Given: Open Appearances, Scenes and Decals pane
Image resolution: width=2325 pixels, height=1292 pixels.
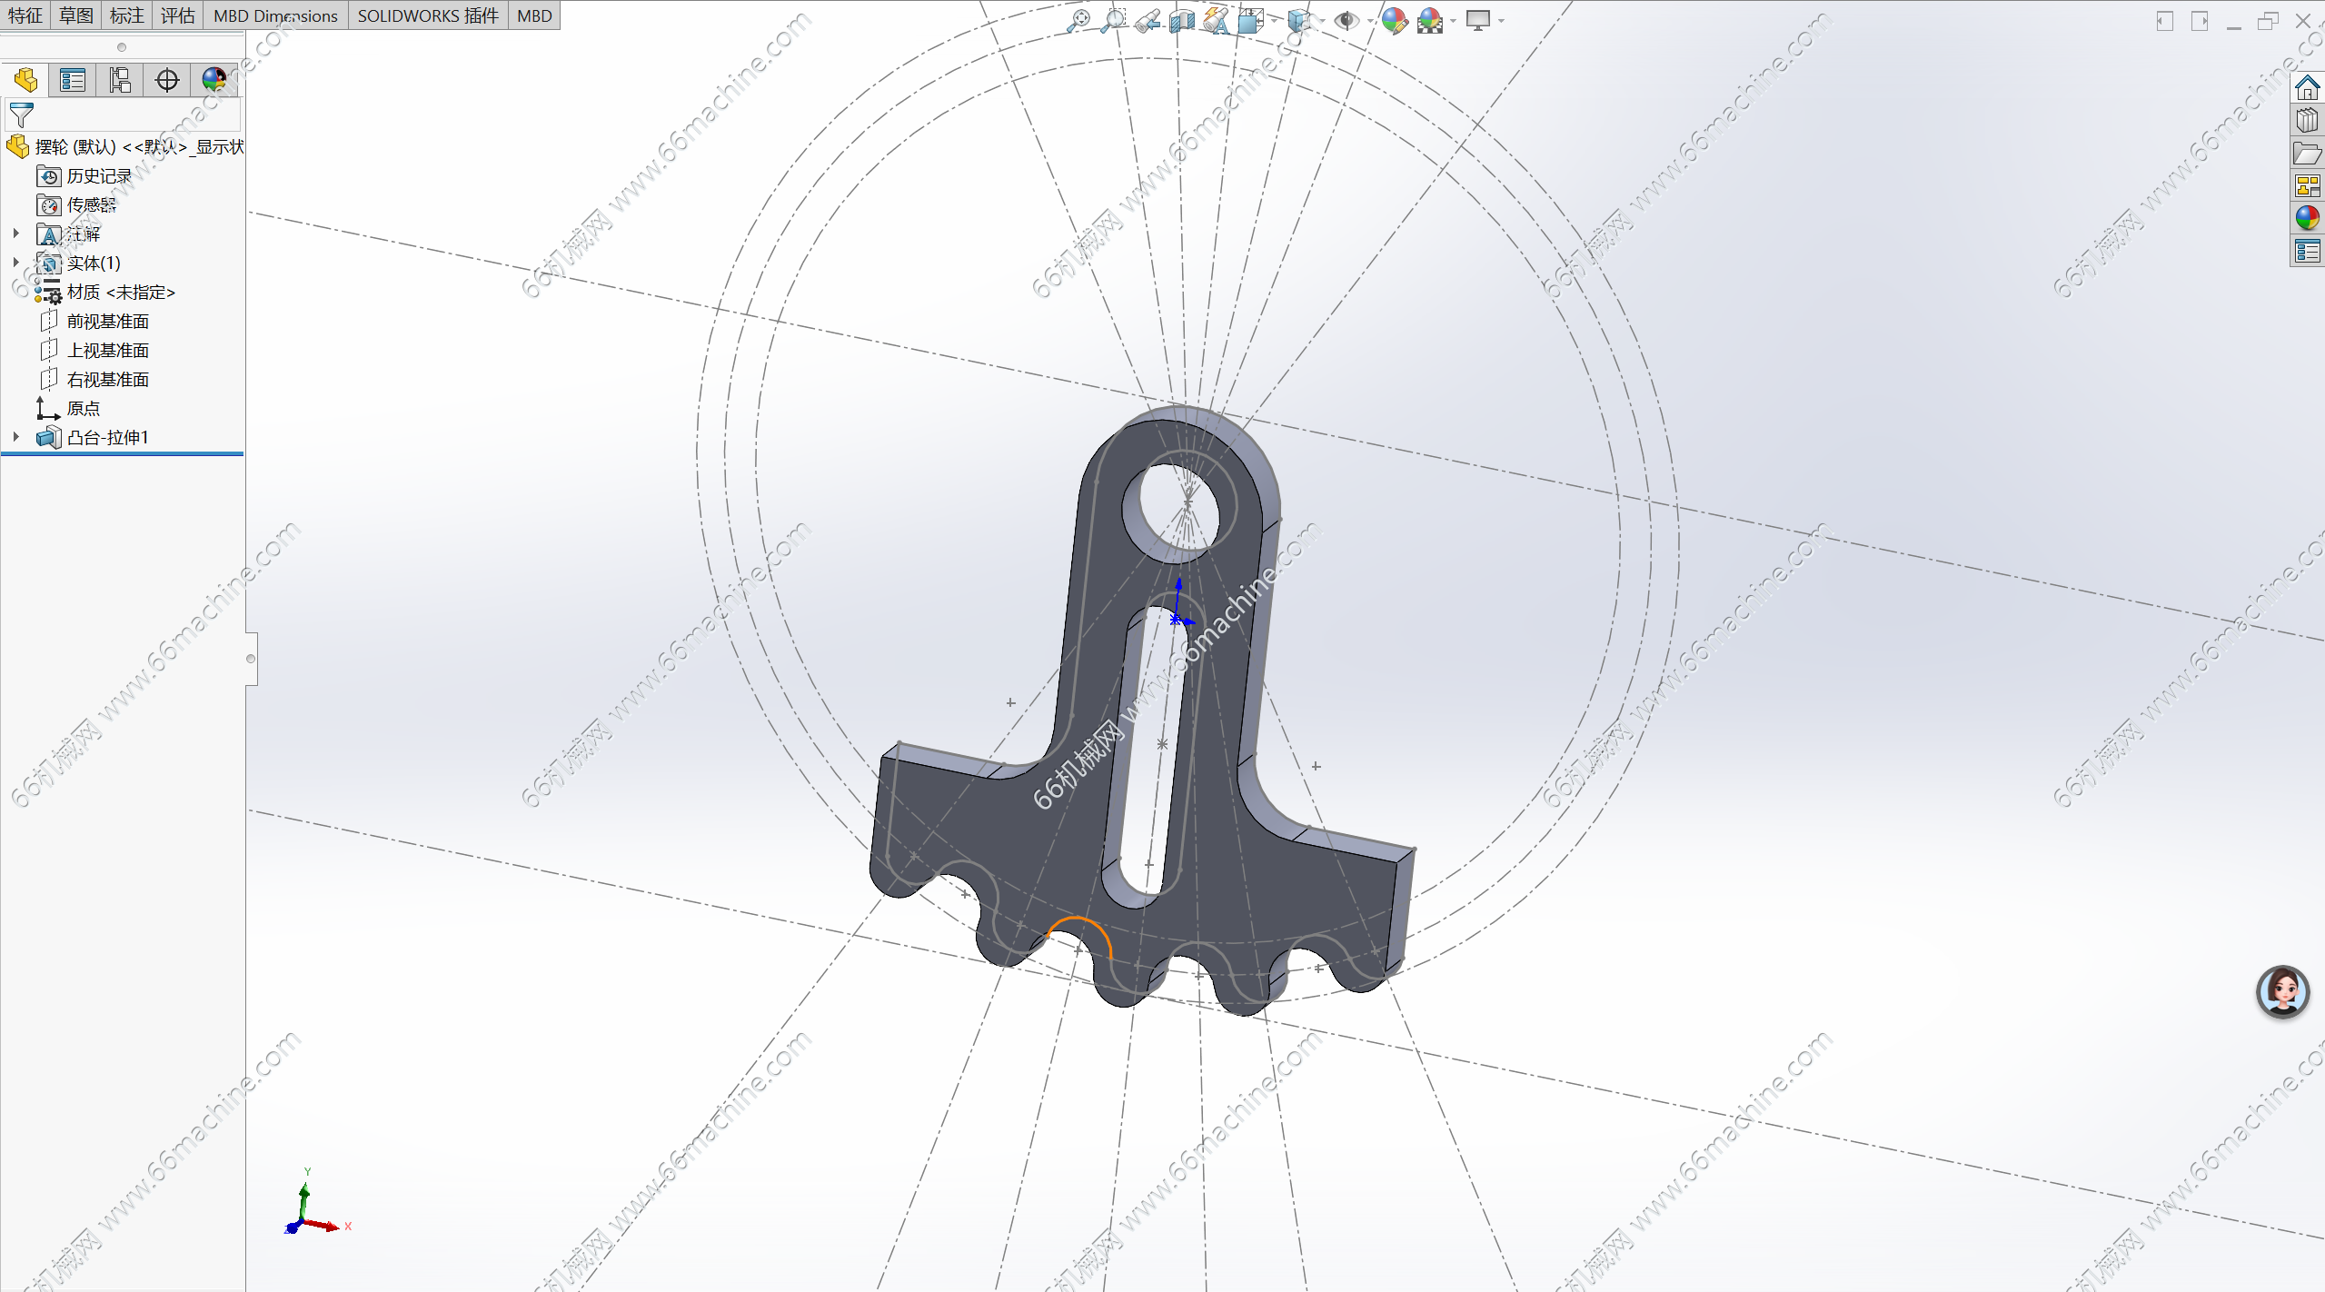Looking at the screenshot, I should pyautogui.click(x=2308, y=218).
